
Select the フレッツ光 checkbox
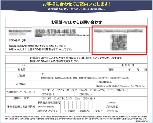tap(91, 90)
